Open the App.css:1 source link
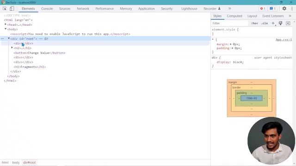Screen dimensions: 296x166 (284, 40)
